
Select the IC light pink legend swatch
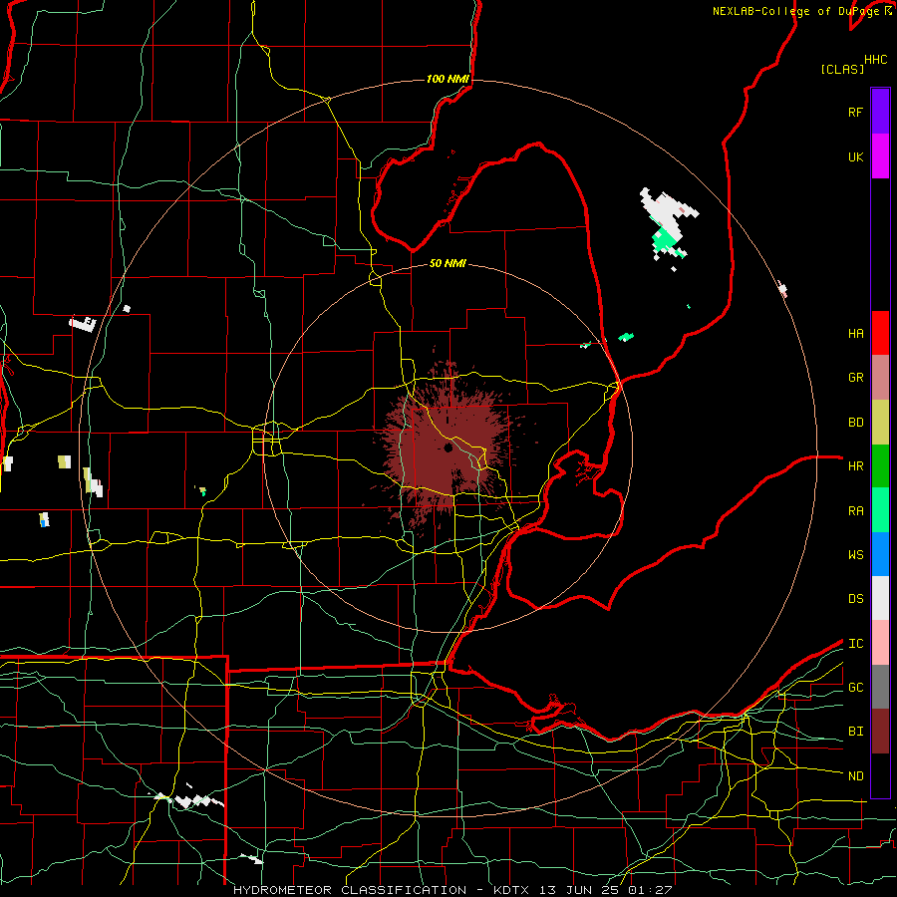880,643
